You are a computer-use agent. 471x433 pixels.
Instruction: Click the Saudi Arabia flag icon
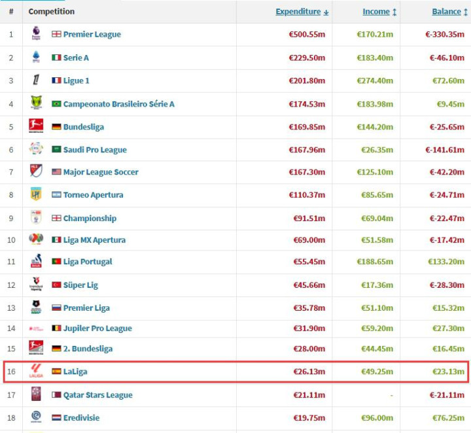tap(56, 149)
